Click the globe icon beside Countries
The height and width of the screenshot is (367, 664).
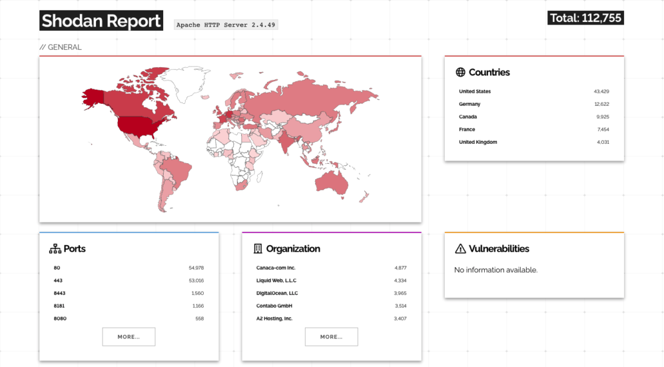click(460, 72)
